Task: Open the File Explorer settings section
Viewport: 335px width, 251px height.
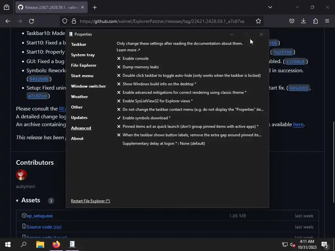Action: click(83, 65)
